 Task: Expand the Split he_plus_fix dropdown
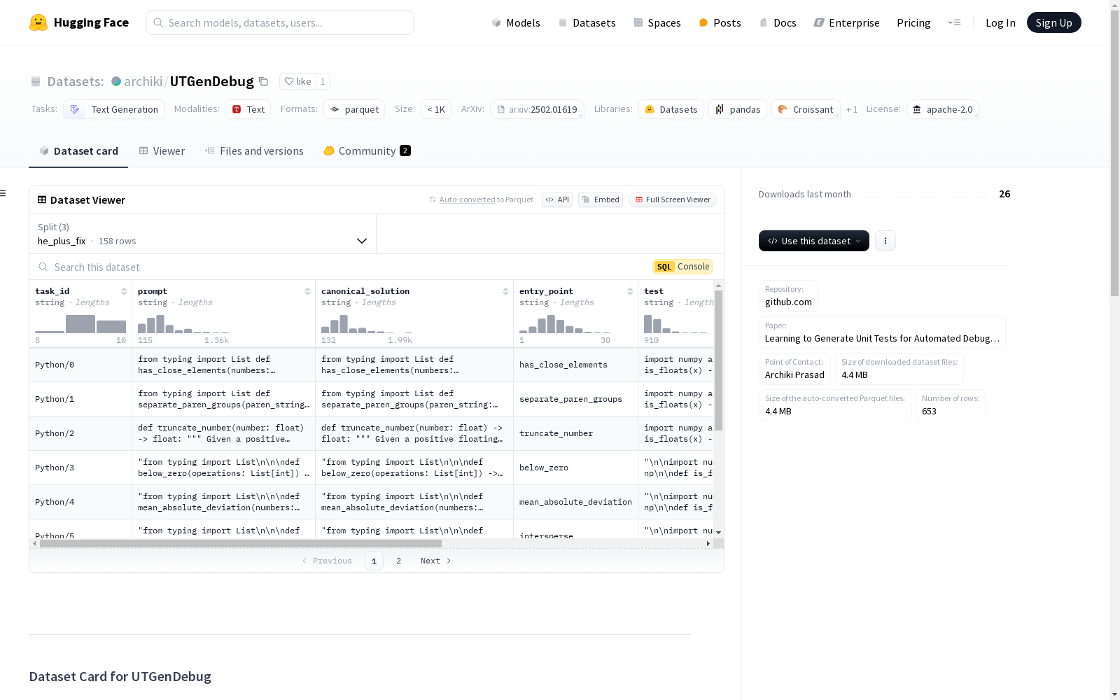pyautogui.click(x=203, y=234)
